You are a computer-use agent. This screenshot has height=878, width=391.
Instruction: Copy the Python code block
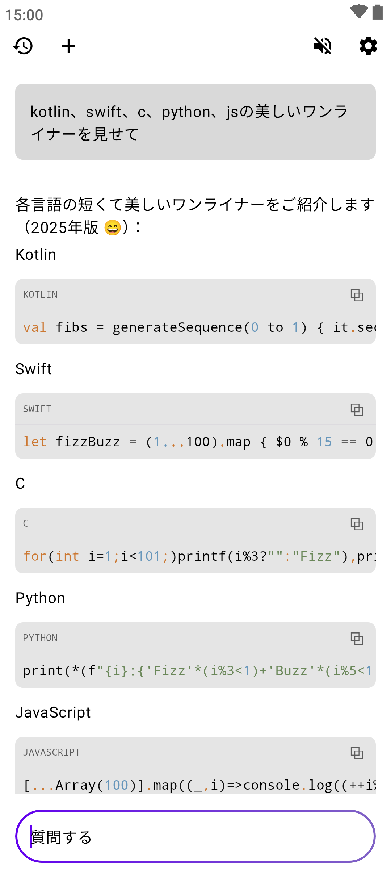(x=357, y=638)
